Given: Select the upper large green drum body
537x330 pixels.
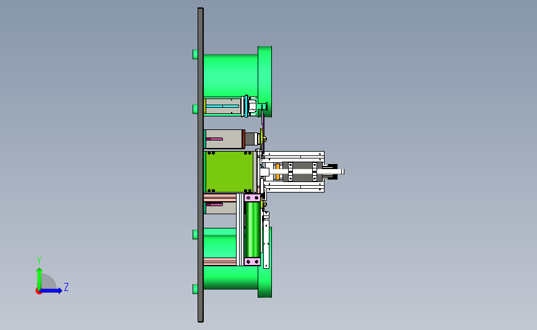Looking at the screenshot, I should [230, 75].
